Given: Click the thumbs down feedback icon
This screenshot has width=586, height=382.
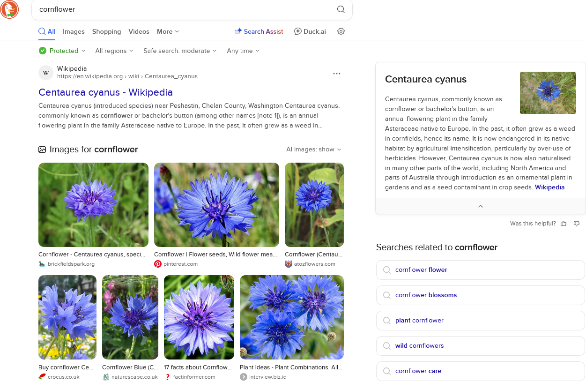Looking at the screenshot, I should 577,224.
